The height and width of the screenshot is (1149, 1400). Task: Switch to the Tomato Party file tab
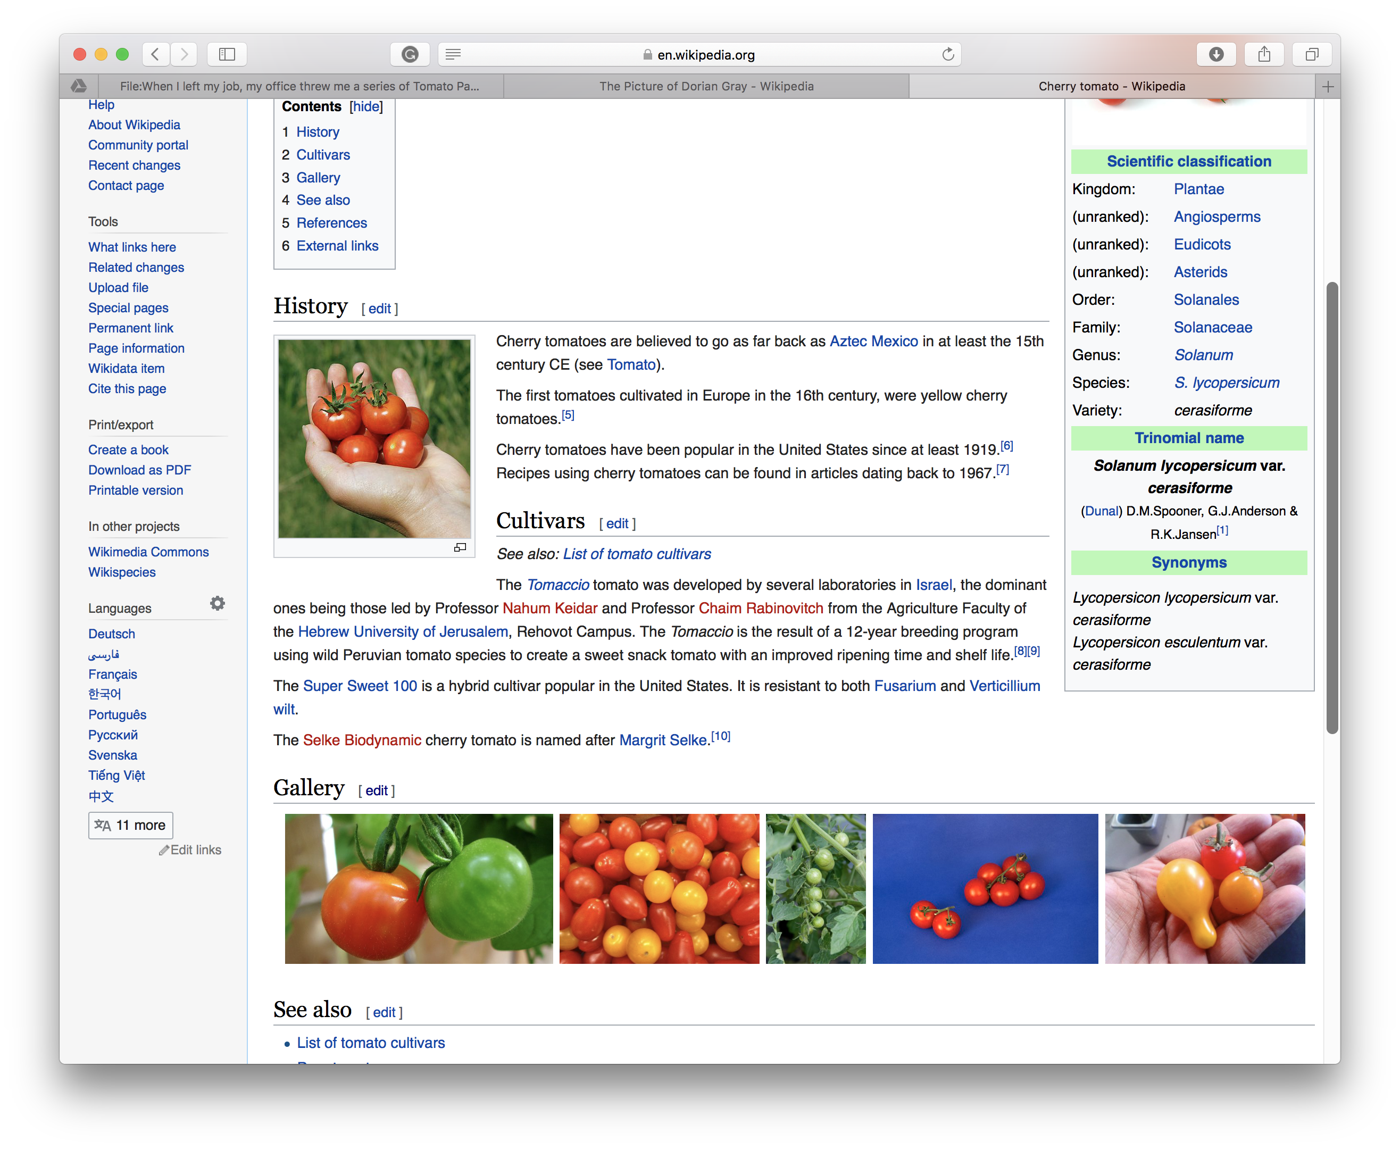click(300, 87)
